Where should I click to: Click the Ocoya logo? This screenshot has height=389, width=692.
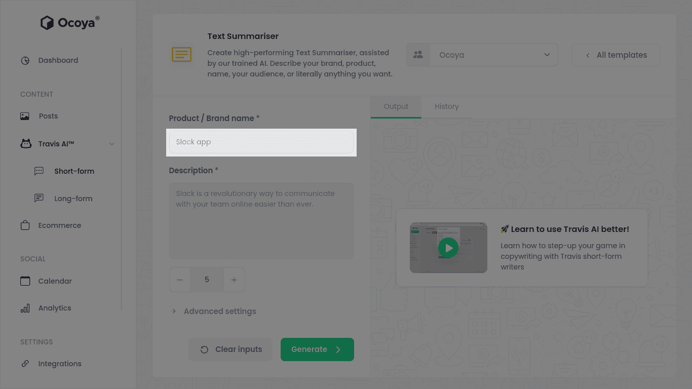pos(70,23)
